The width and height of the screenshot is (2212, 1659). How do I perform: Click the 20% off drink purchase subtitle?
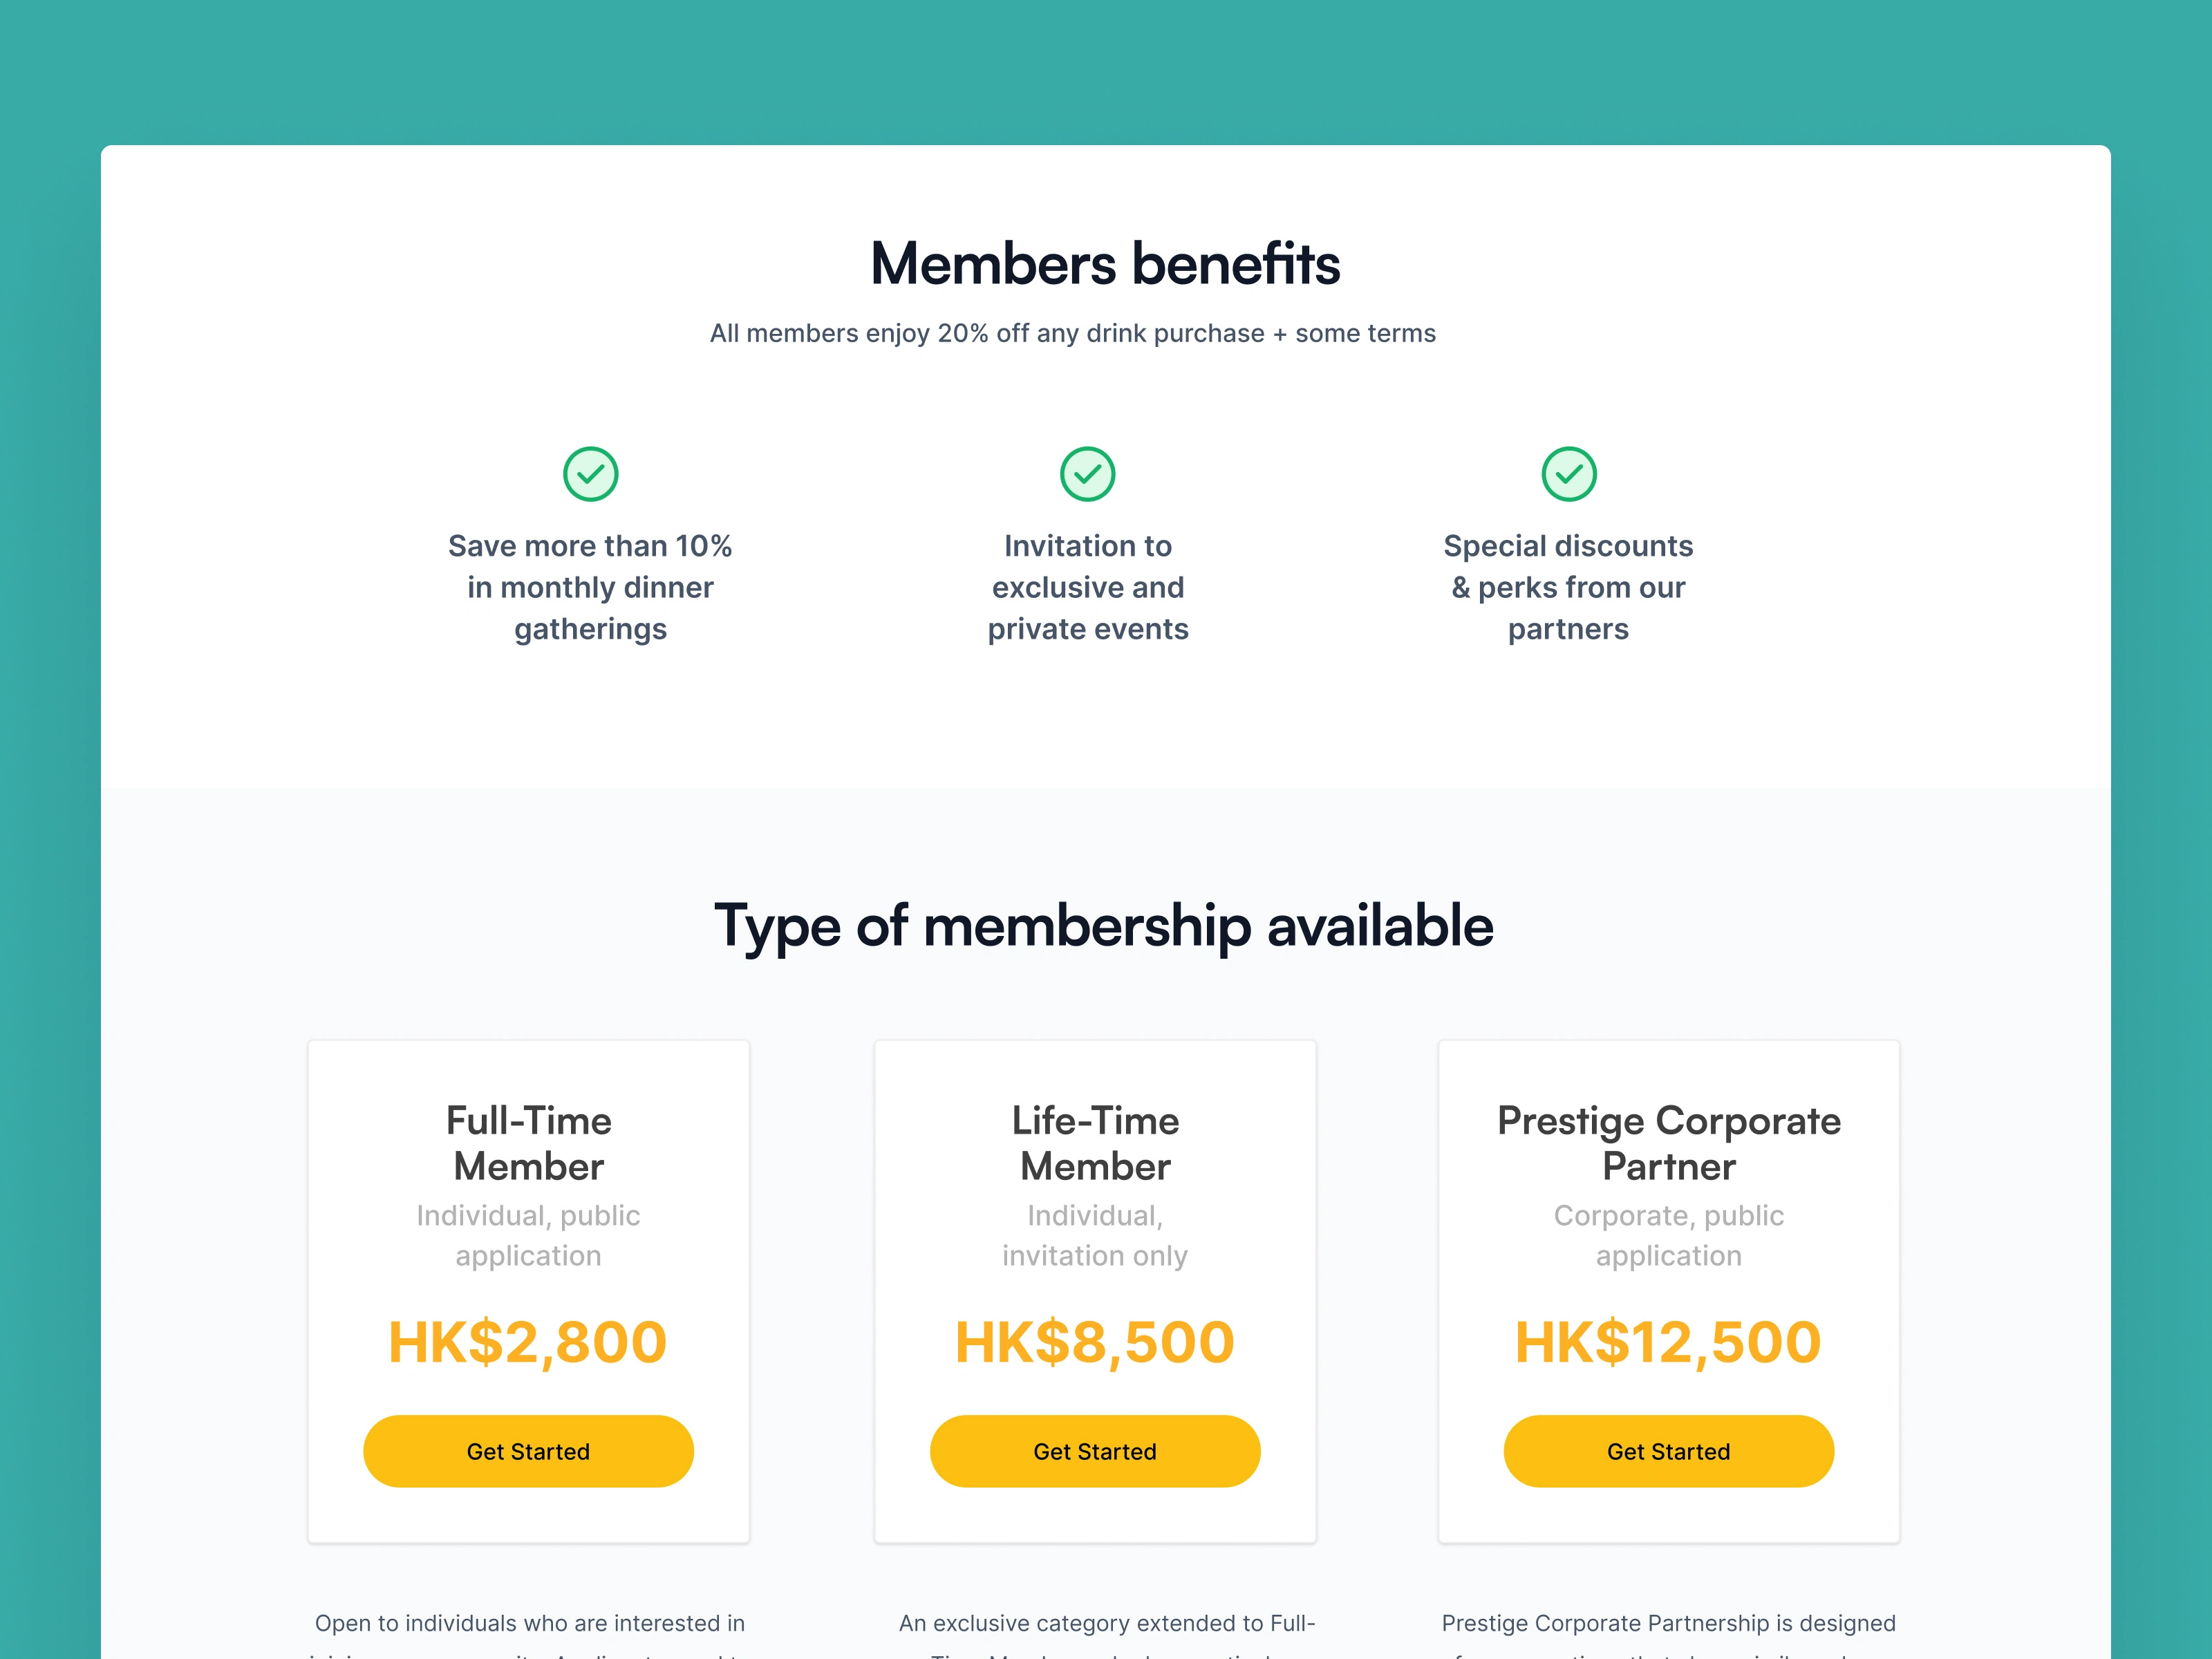tap(1072, 333)
